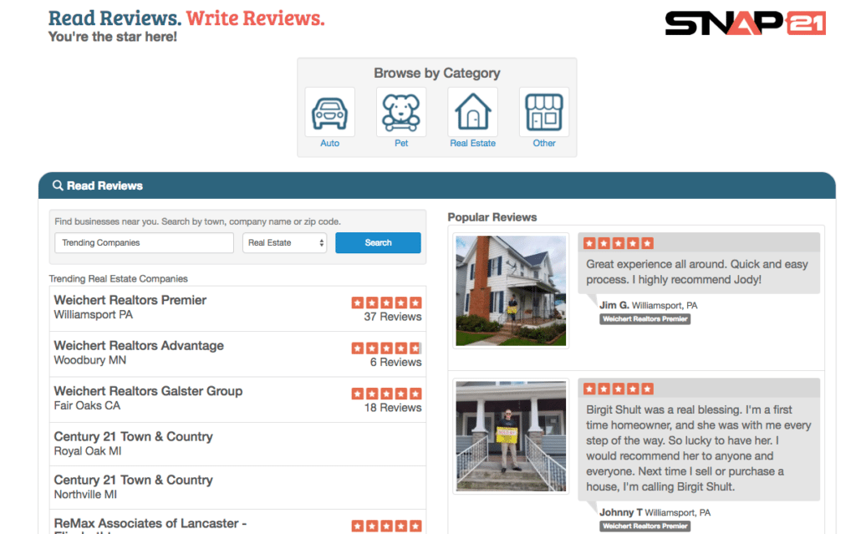Click reviewer name Jim G.
The height and width of the screenshot is (534, 856).
614,305
